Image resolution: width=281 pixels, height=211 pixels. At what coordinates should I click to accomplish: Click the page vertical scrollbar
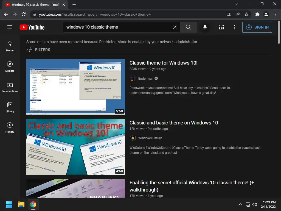pos(279,32)
